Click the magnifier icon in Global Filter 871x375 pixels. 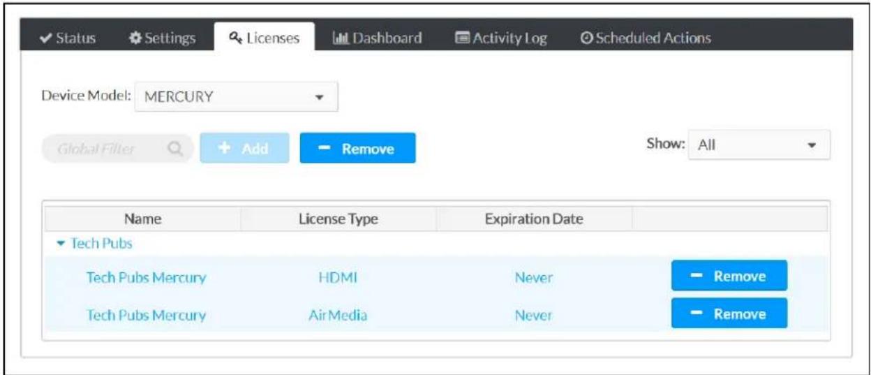click(x=175, y=149)
